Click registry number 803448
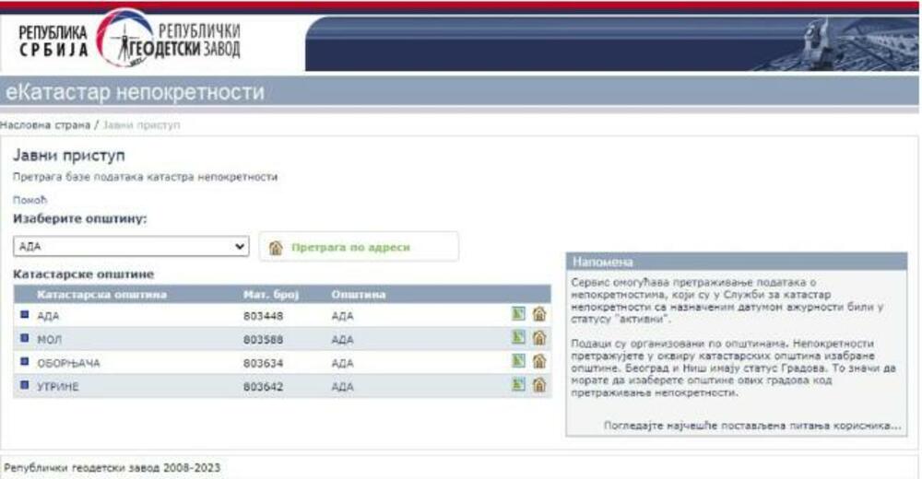The width and height of the screenshot is (922, 479). tap(263, 316)
